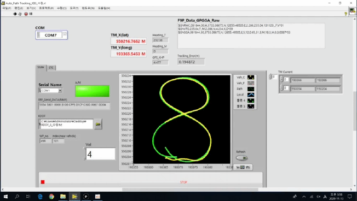The width and height of the screenshot is (357, 201).
Task: Select the graph pan hand tool
Action: tap(247, 167)
